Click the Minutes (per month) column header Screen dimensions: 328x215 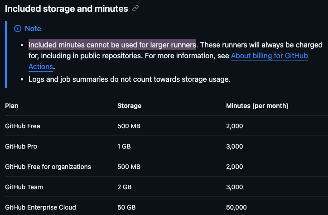pos(257,106)
